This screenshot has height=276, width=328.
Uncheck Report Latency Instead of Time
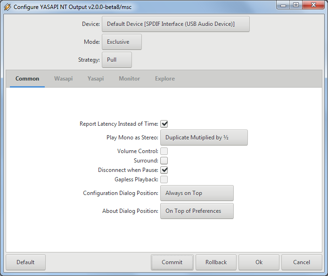[164, 124]
